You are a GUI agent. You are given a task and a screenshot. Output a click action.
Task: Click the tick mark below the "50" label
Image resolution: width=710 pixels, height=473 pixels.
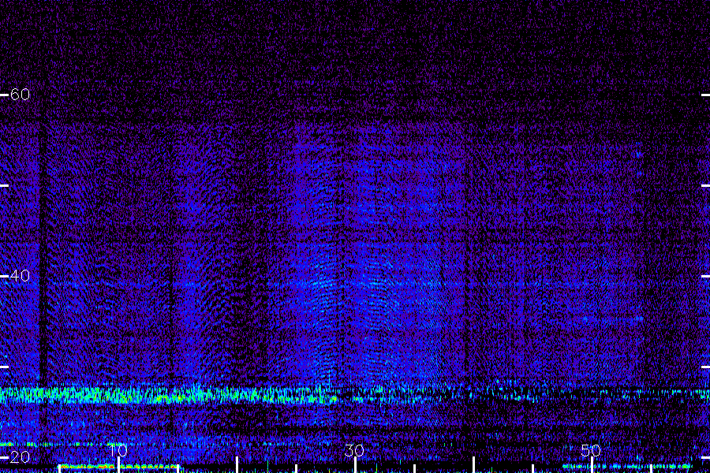coord(592,465)
